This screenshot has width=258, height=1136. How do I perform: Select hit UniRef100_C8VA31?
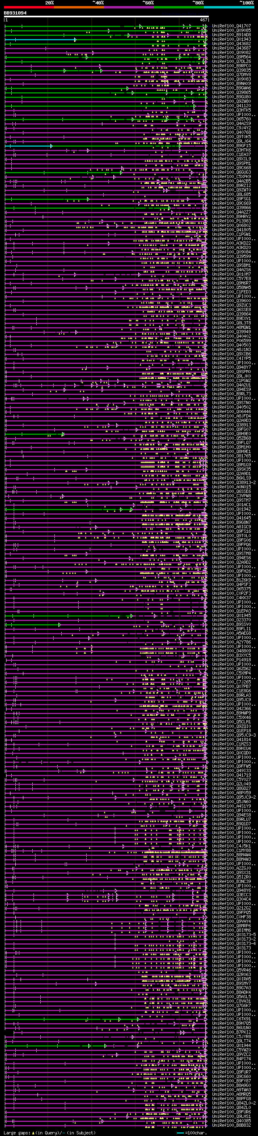[x=231, y=1001]
